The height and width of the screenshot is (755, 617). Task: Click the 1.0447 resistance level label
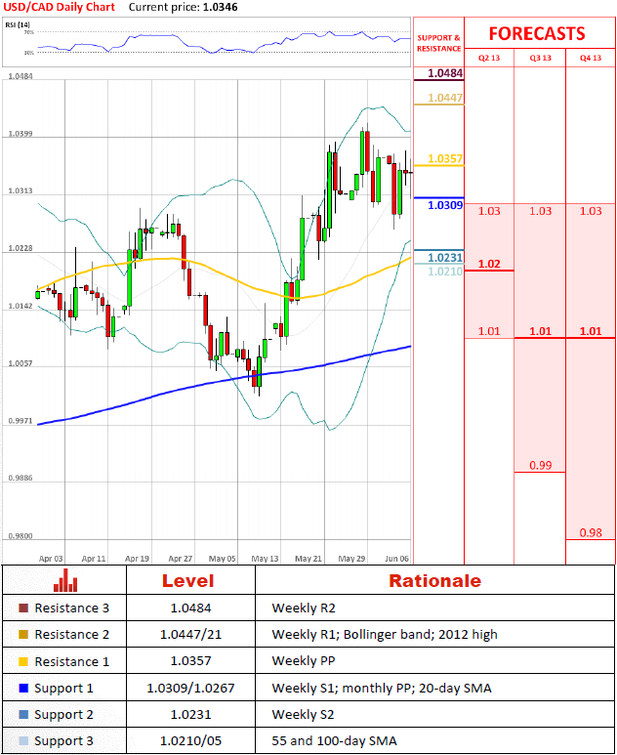point(445,98)
